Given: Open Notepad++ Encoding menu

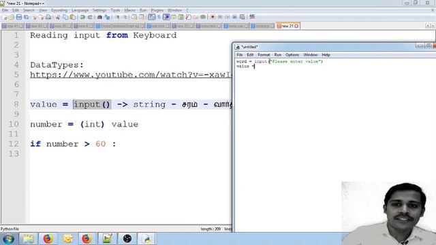Looking at the screenshot, I should (59, 10).
